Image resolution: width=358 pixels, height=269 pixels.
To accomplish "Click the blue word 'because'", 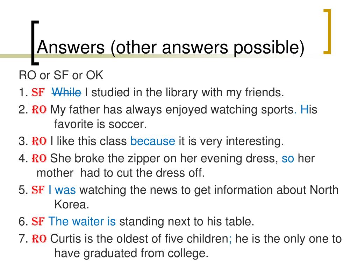I will tap(152, 141).
